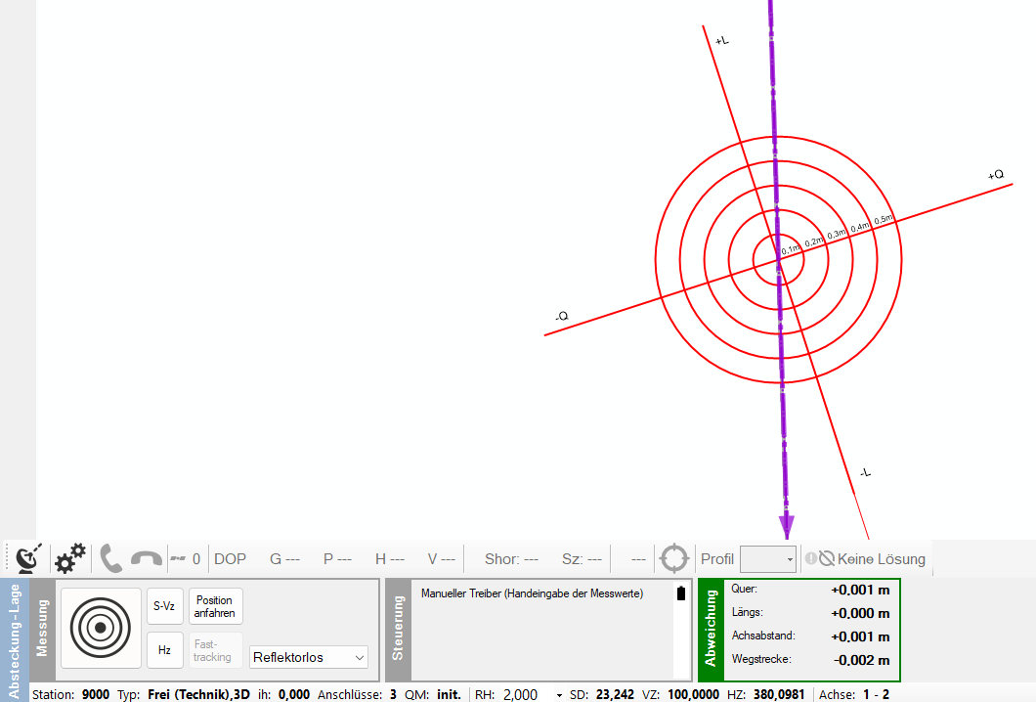Toggle the S-Vz button
1036x702 pixels.
[x=164, y=606]
